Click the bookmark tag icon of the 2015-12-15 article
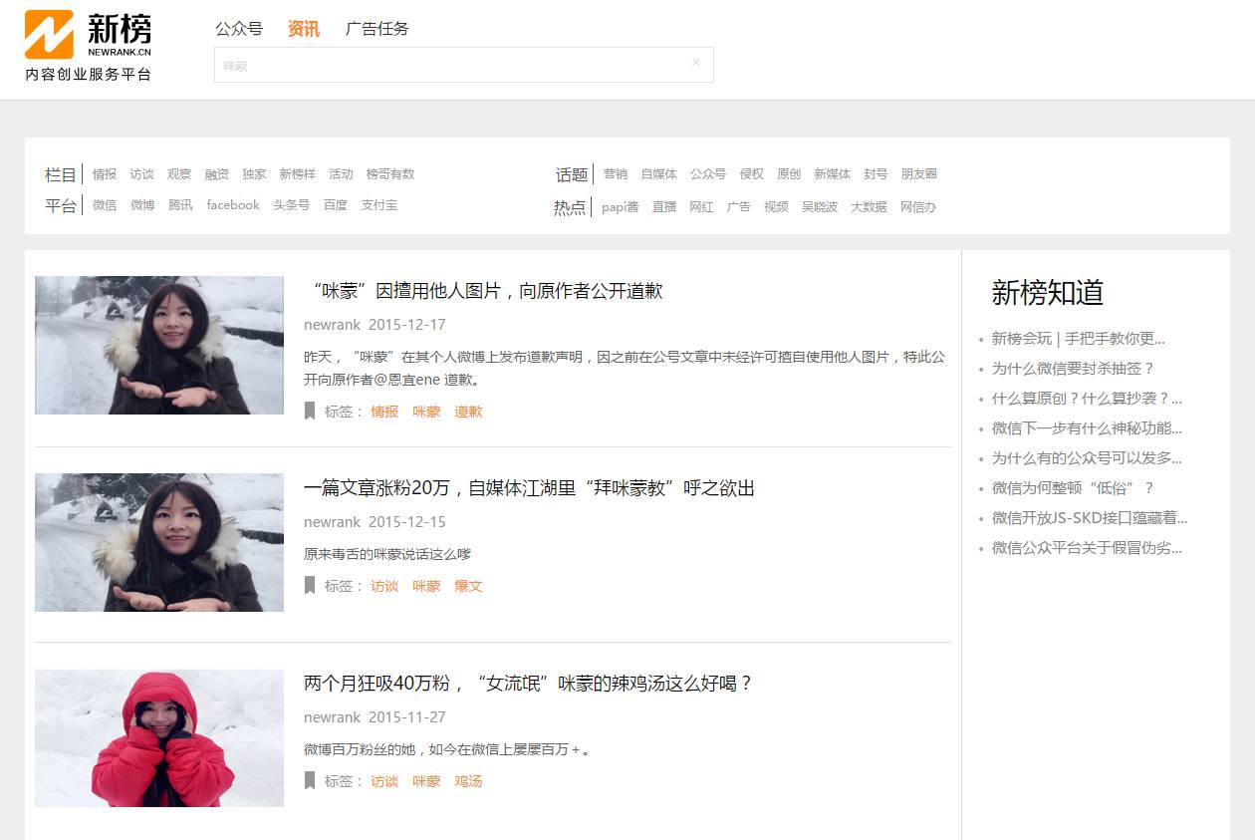1255x840 pixels. [310, 585]
